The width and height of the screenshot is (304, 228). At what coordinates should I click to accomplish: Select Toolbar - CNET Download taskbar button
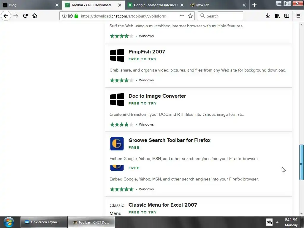91,222
